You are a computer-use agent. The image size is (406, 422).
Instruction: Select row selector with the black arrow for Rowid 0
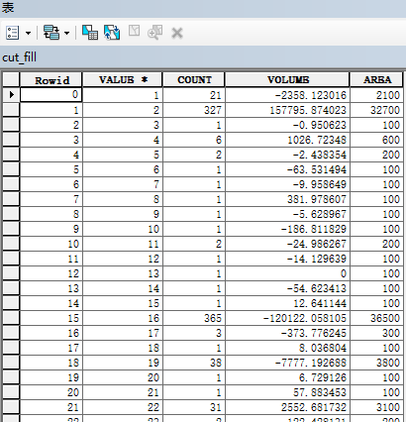coord(11,95)
